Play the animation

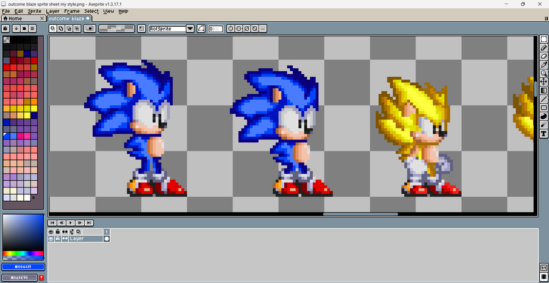click(71, 223)
